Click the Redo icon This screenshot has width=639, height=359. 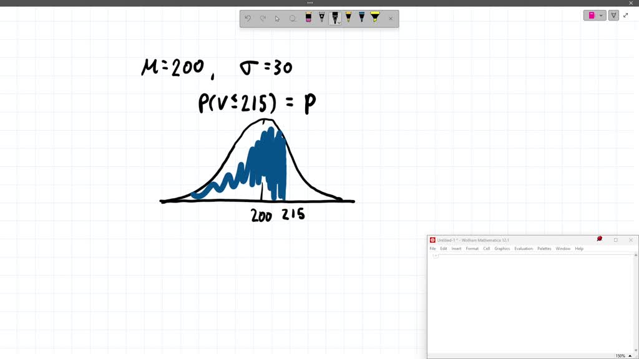tap(263, 18)
